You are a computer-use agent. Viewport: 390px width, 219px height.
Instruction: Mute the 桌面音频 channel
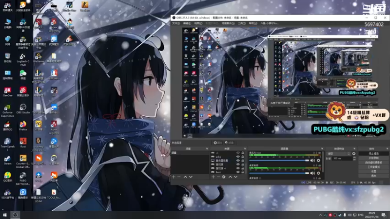click(x=312, y=173)
